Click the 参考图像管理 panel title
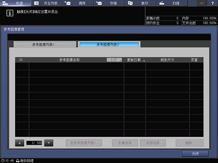The width and height of the screenshot is (218, 163). 14,29
